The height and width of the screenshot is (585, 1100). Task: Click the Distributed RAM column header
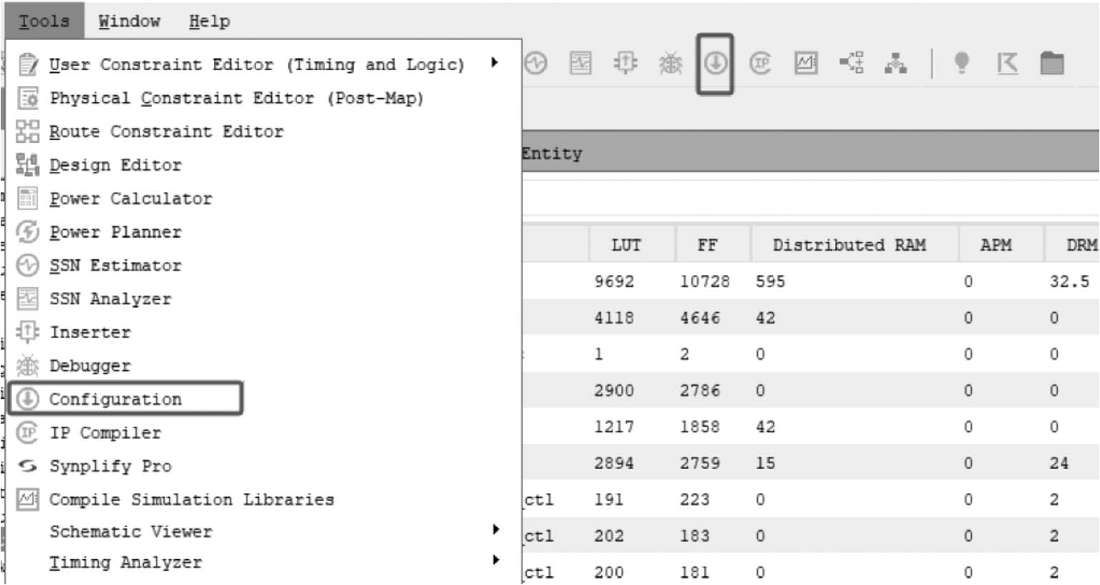(849, 245)
